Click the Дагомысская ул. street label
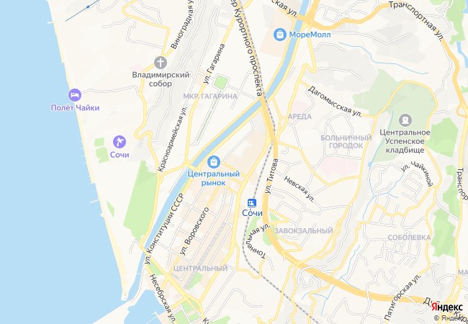 tap(336, 102)
